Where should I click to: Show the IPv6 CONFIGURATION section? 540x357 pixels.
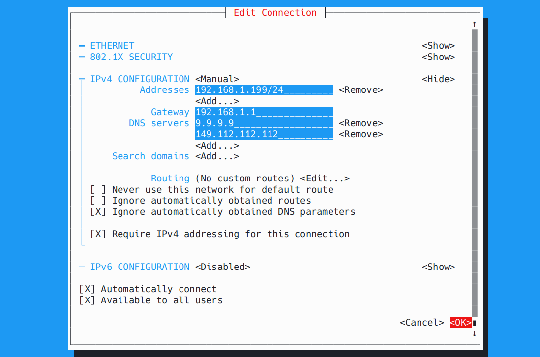[x=438, y=267]
